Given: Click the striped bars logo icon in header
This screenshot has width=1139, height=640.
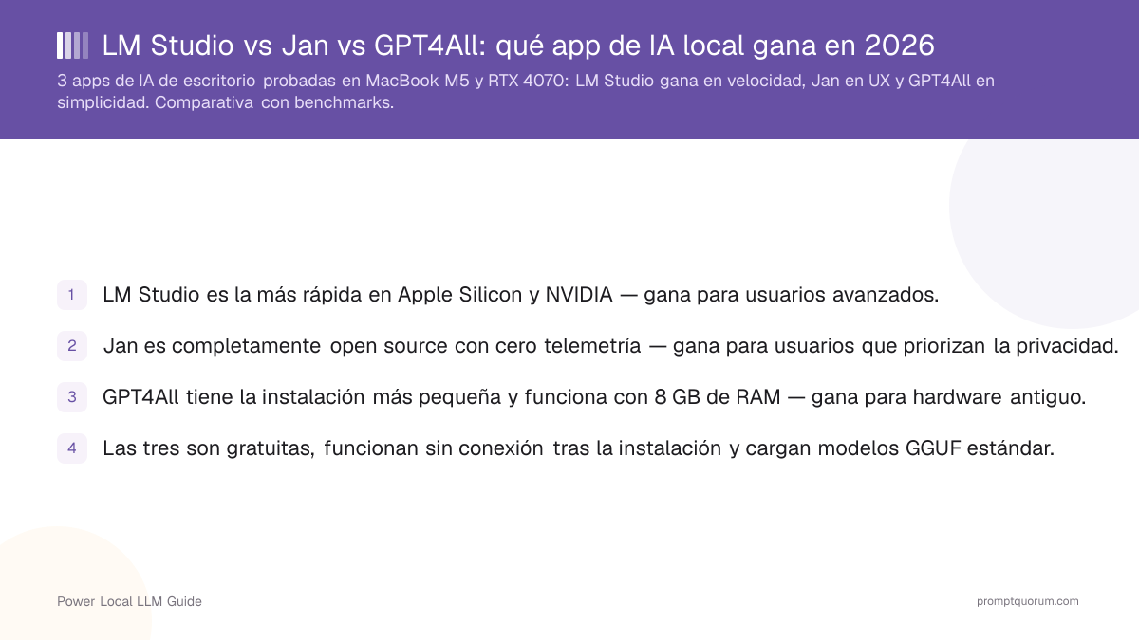Looking at the screenshot, I should pos(73,46).
